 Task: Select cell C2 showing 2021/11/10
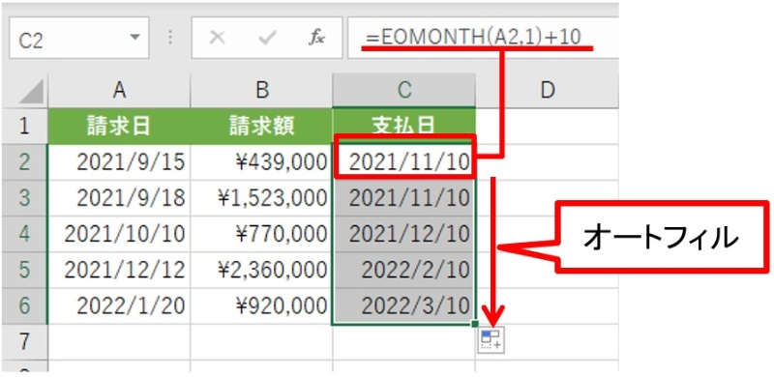pos(403,162)
